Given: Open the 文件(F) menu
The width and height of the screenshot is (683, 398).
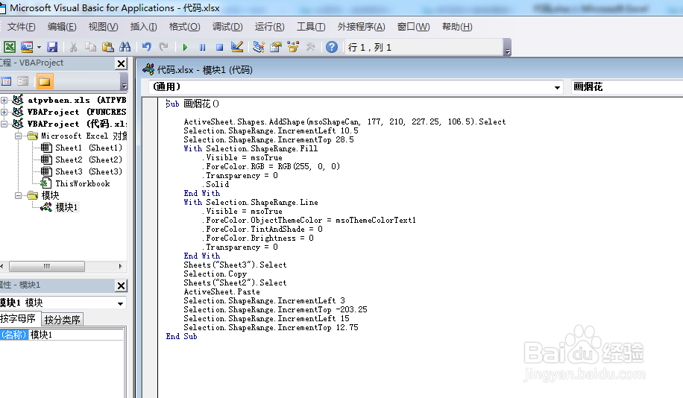Looking at the screenshot, I should pos(21,27).
